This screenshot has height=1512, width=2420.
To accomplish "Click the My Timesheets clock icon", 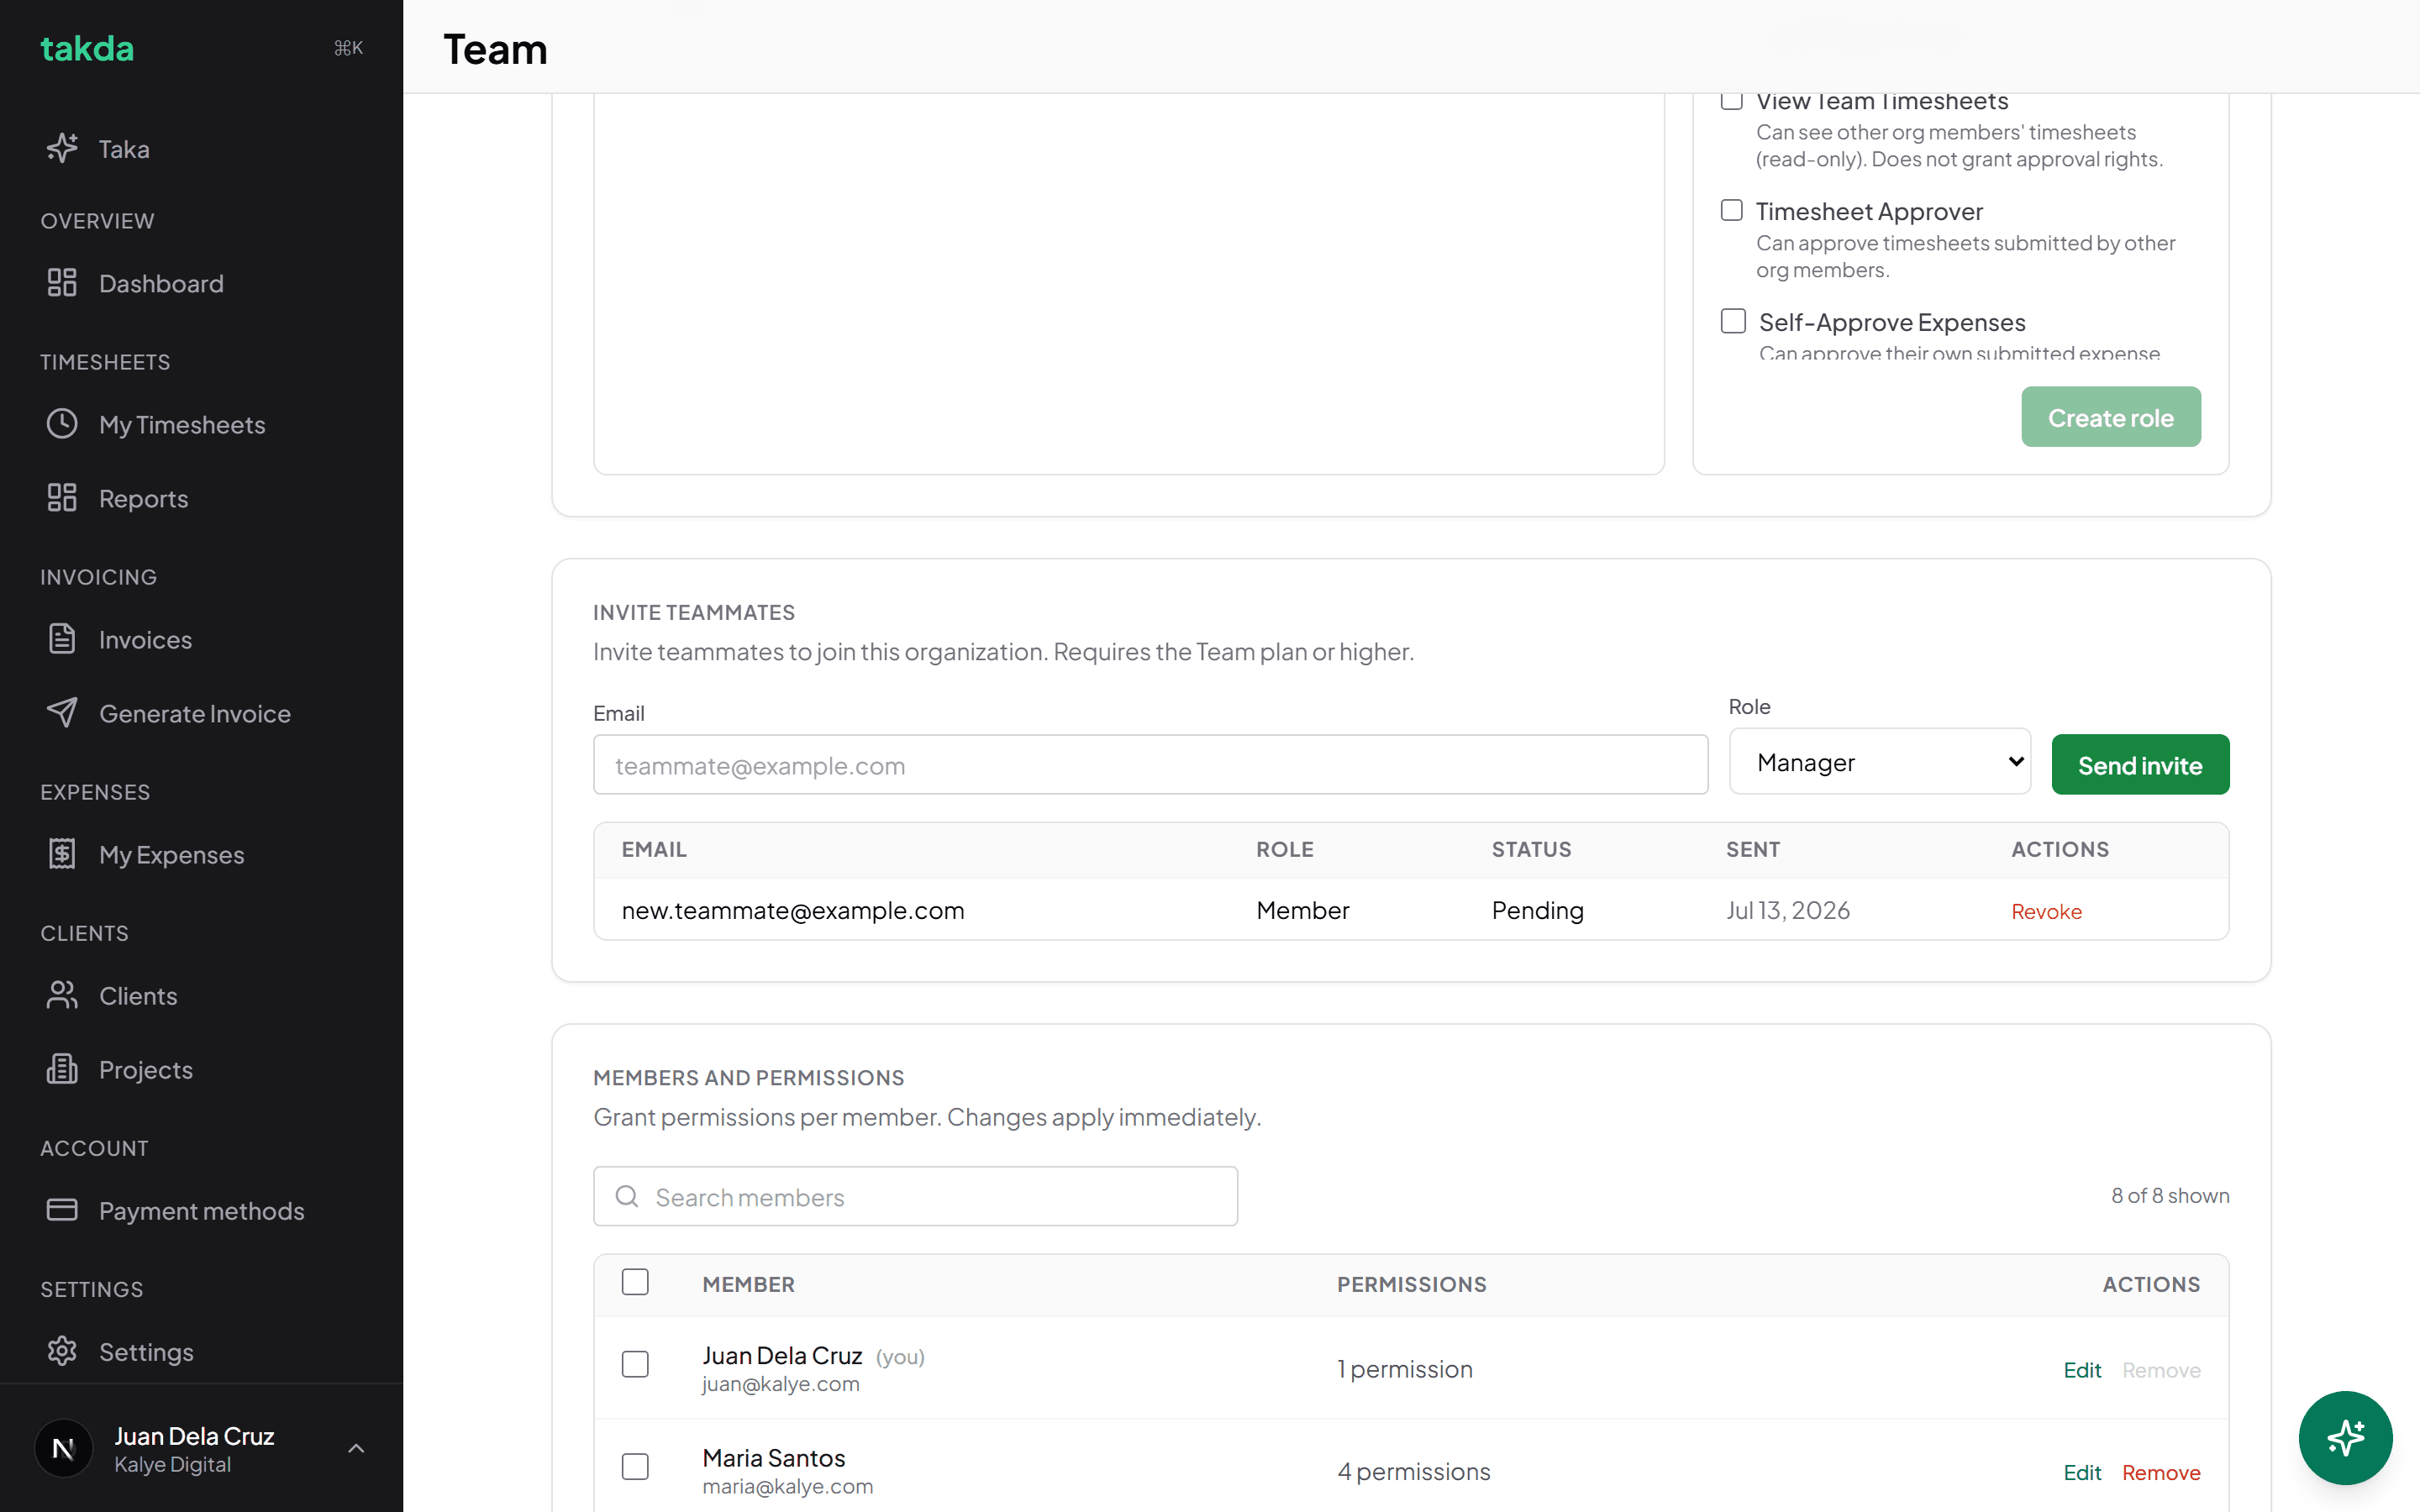I will pyautogui.click(x=62, y=424).
